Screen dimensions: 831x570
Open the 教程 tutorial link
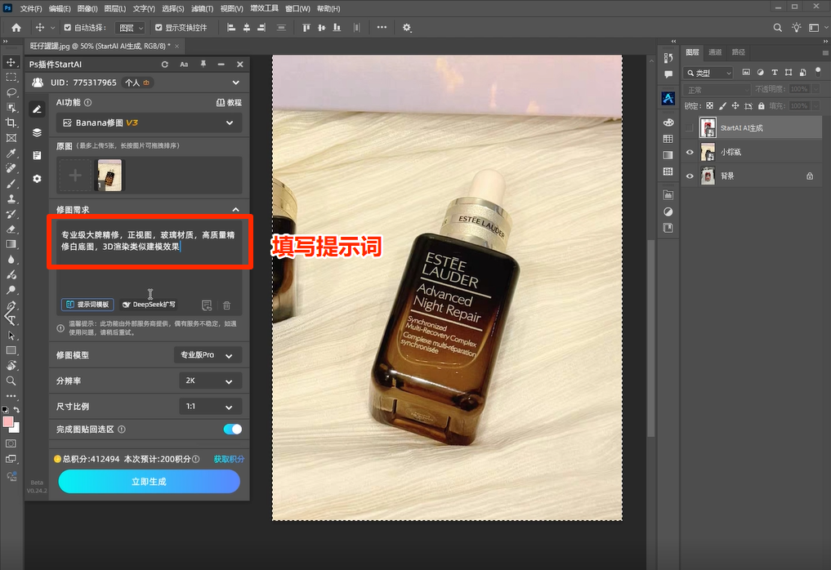229,103
